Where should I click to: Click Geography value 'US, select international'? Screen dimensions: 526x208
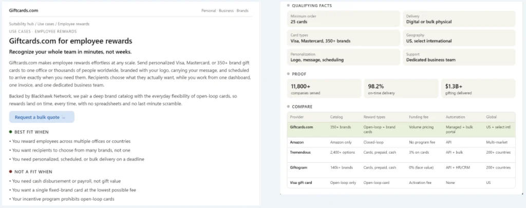429,41
